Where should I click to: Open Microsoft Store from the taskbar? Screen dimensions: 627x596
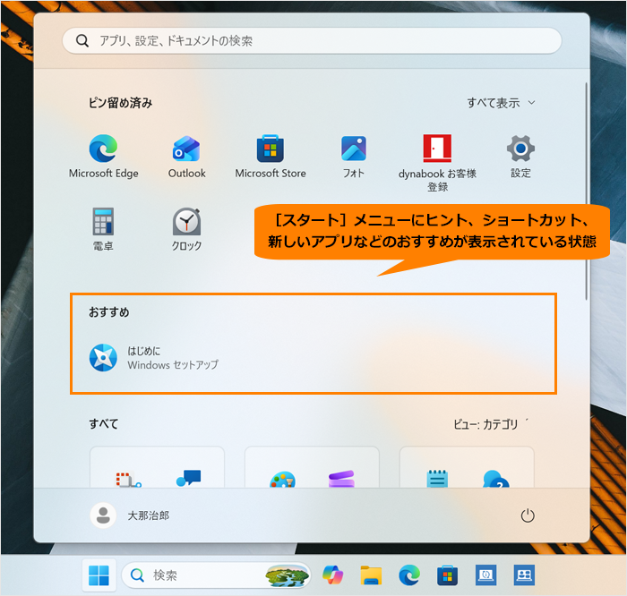pos(448,575)
